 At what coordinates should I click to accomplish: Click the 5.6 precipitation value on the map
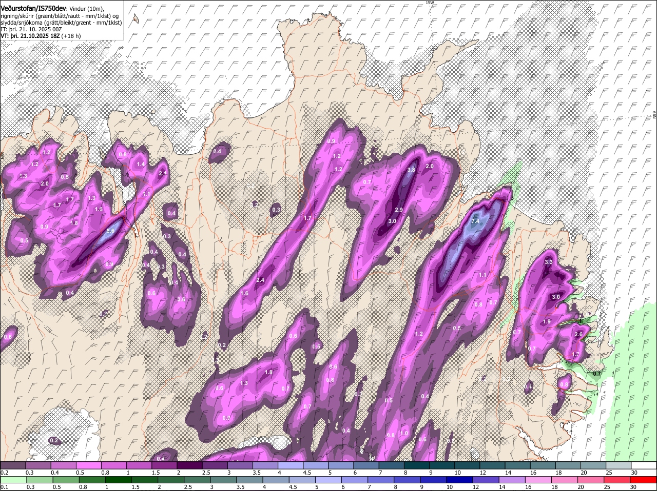pyautogui.click(x=110, y=231)
